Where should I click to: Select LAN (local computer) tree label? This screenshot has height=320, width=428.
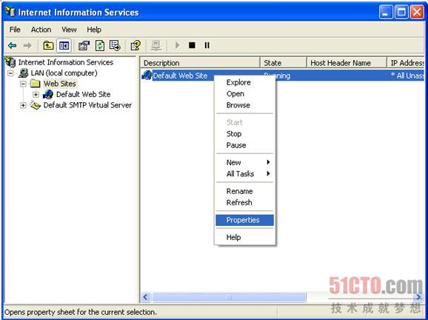(64, 73)
